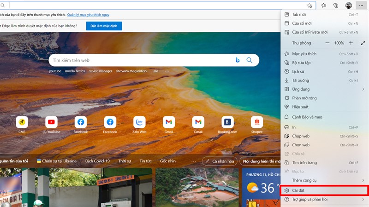Select Chụp web menu item
This screenshot has width=369, height=207.
click(x=324, y=136)
